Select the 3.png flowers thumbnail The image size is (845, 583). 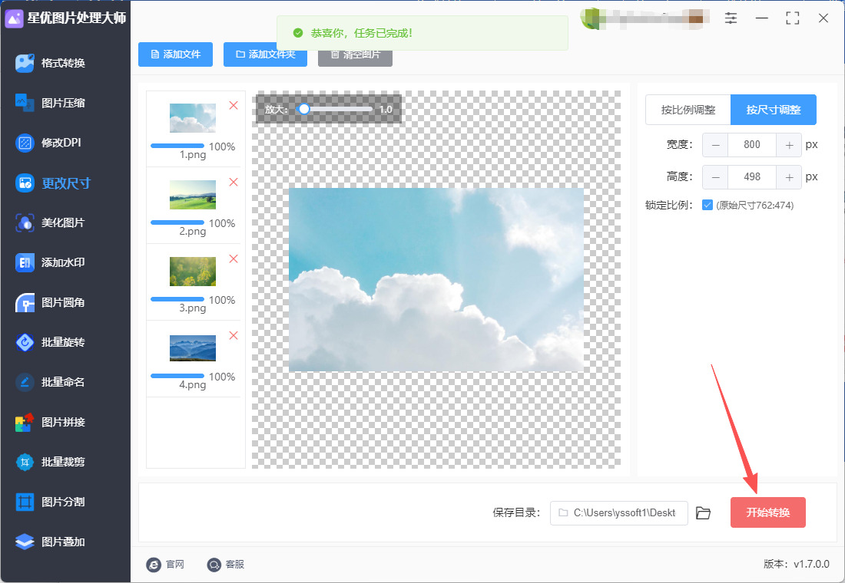(193, 272)
